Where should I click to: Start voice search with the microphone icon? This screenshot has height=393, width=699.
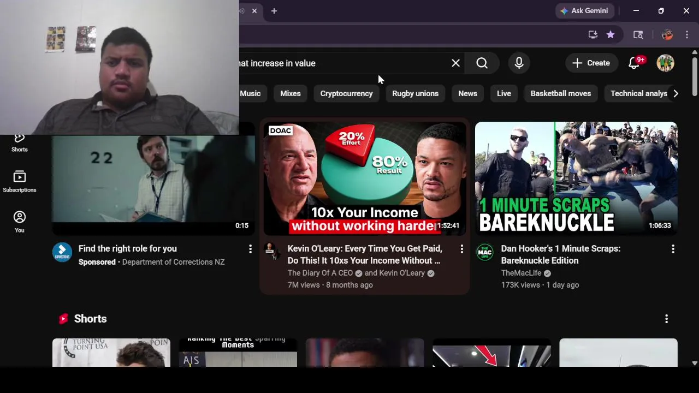coord(519,63)
